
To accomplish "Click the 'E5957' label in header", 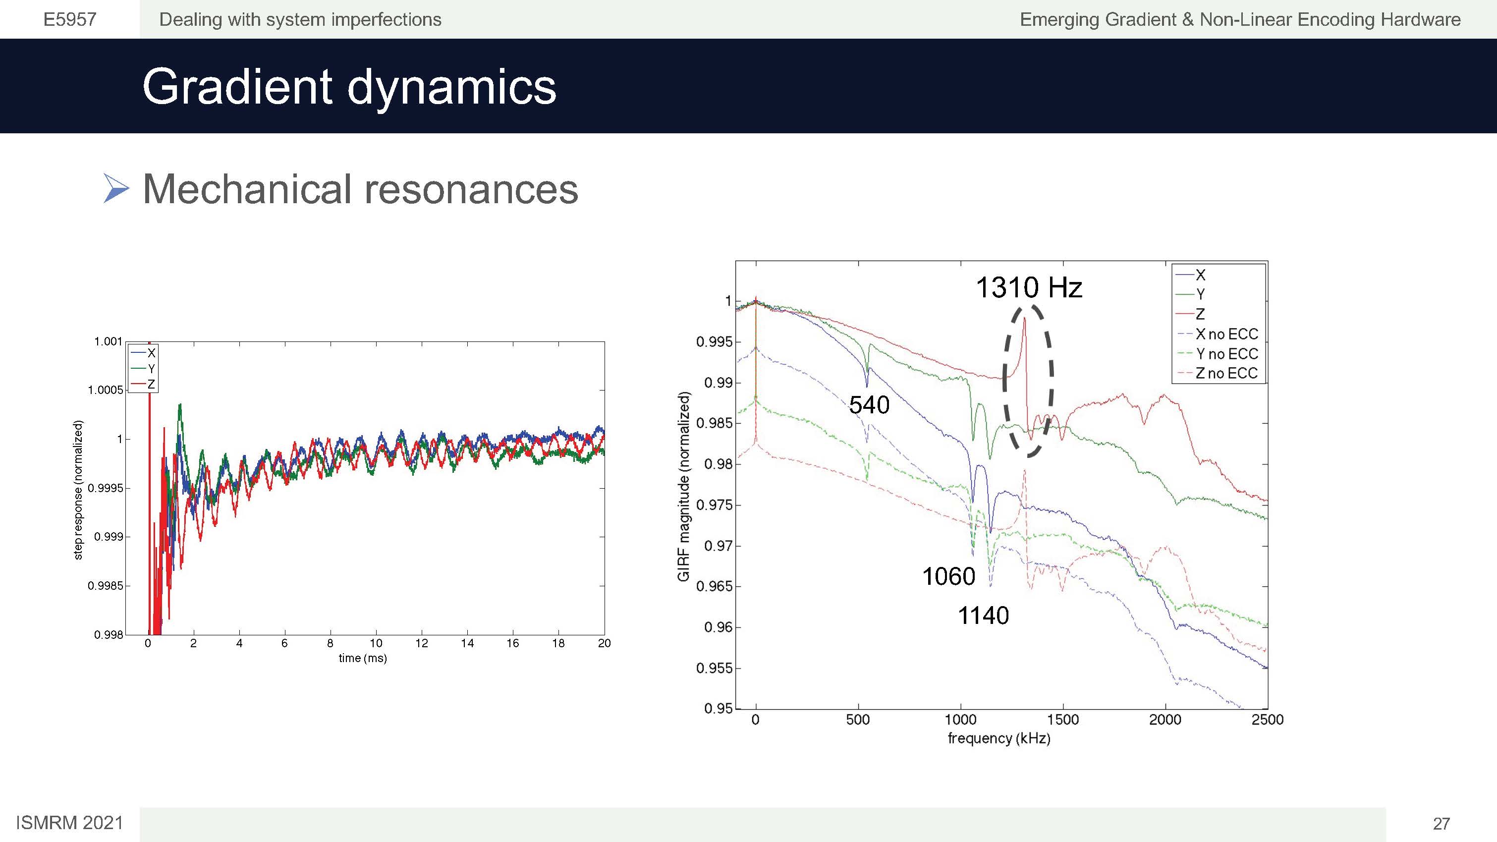I will (x=70, y=19).
